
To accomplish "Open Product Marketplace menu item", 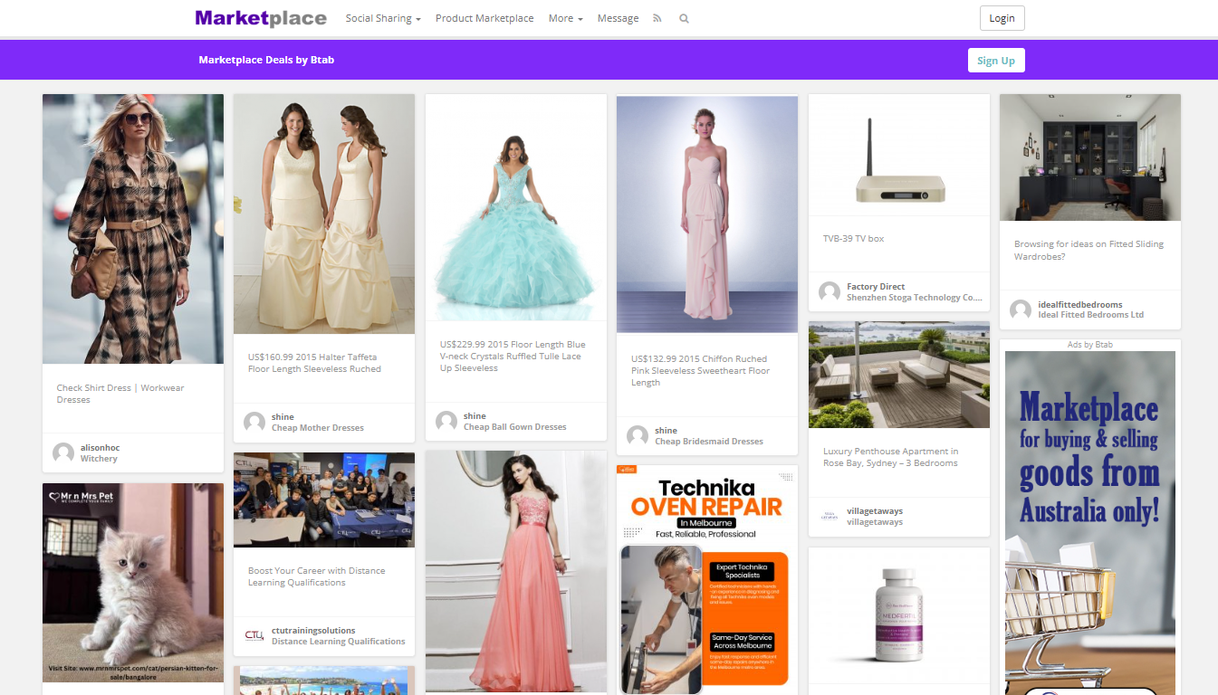I will coord(484,18).
